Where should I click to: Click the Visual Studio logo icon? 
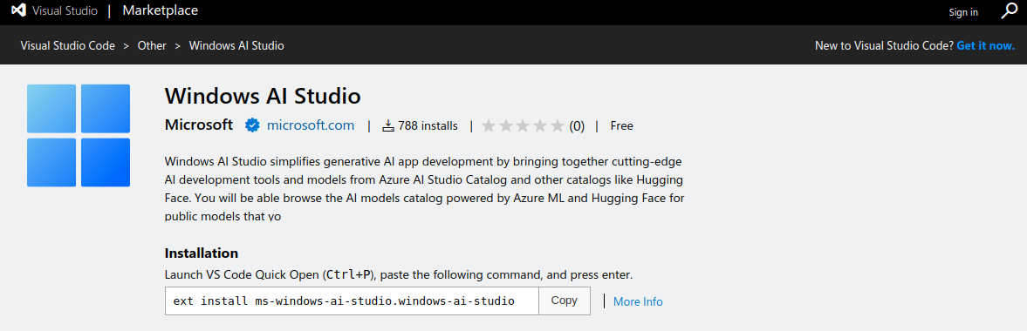pyautogui.click(x=19, y=10)
